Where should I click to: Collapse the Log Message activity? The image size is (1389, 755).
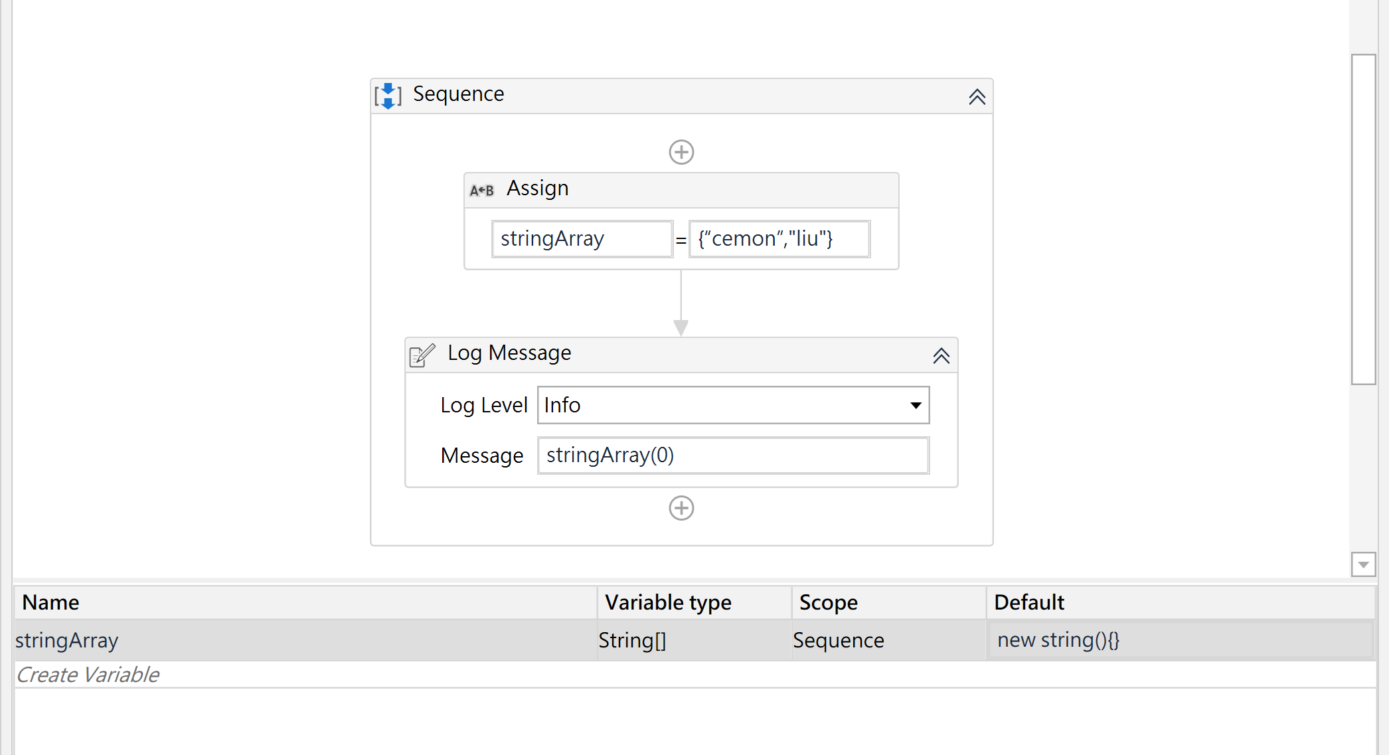pyautogui.click(x=941, y=356)
